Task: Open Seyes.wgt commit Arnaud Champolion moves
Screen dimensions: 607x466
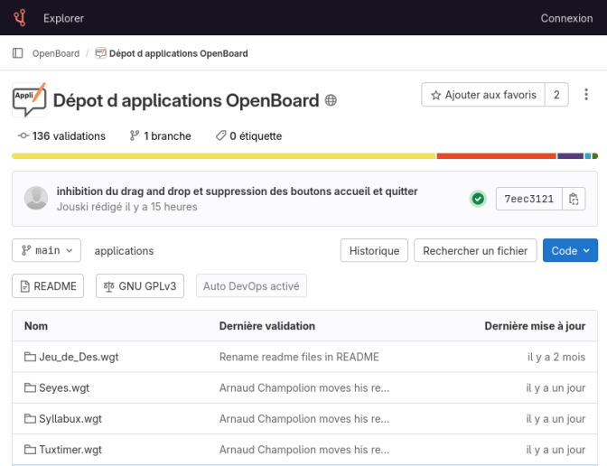Action: click(304, 387)
